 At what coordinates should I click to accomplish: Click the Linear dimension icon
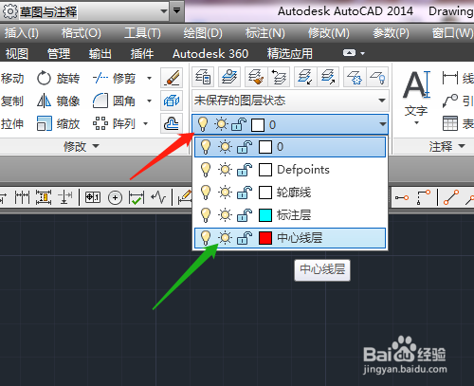[x=450, y=78]
